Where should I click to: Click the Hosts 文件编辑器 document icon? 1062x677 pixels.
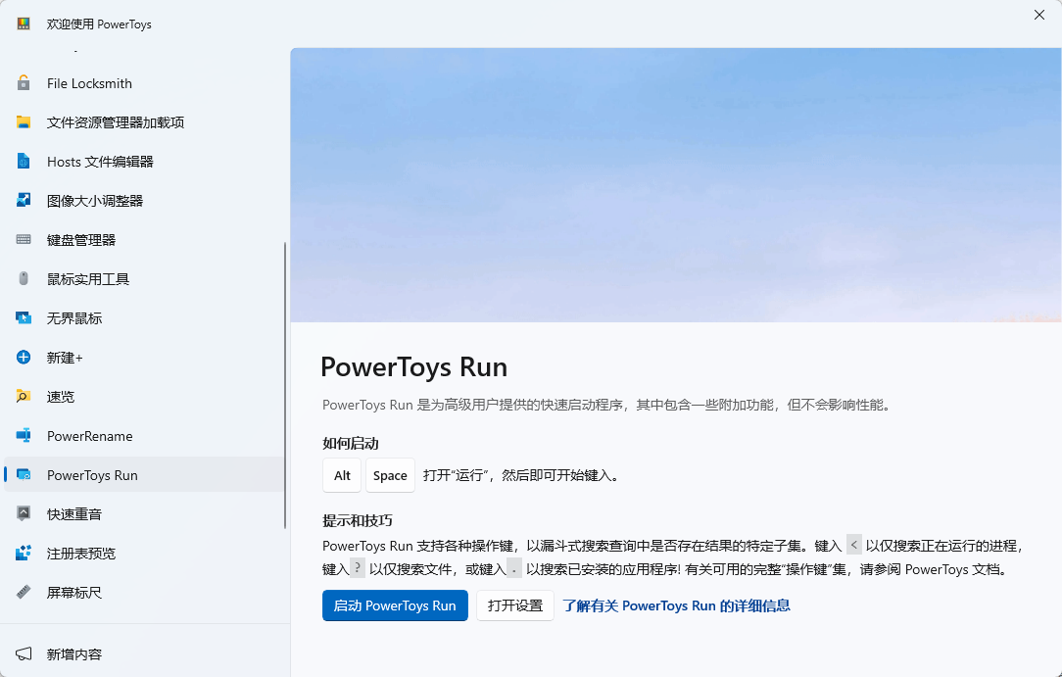point(24,162)
